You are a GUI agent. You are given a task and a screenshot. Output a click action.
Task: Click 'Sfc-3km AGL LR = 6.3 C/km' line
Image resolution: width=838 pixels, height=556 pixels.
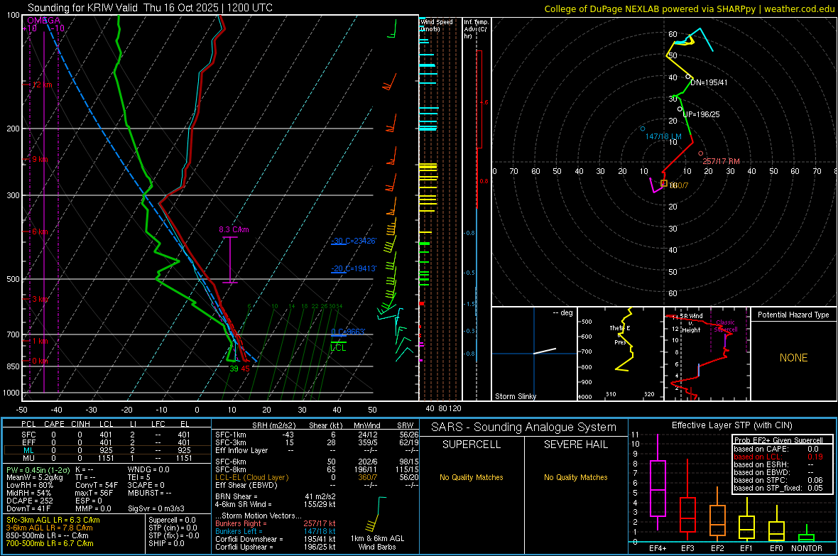pos(53,520)
